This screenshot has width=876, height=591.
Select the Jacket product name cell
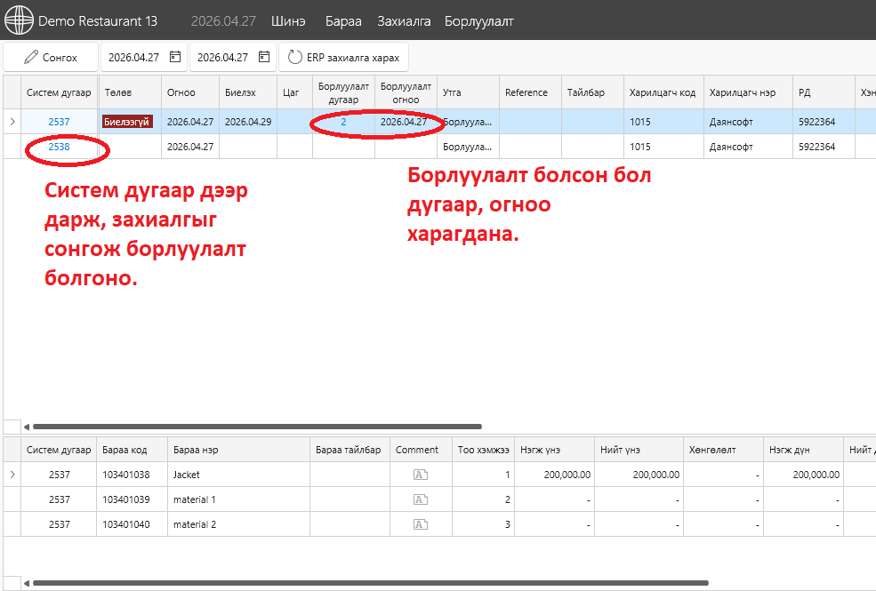238,475
